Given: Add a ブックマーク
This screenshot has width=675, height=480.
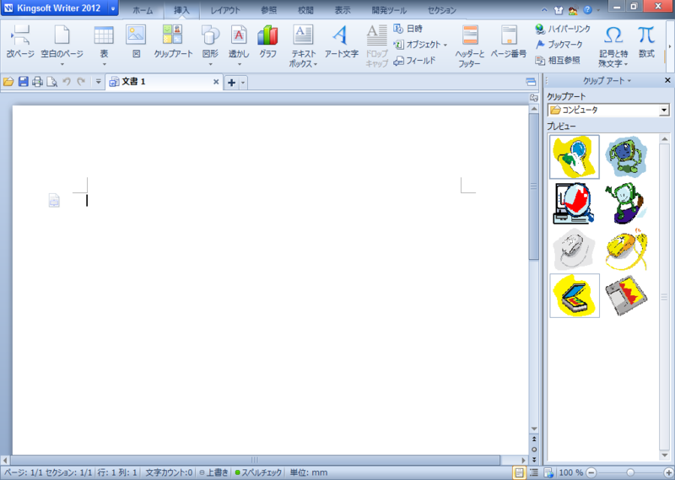Looking at the screenshot, I should (x=559, y=45).
